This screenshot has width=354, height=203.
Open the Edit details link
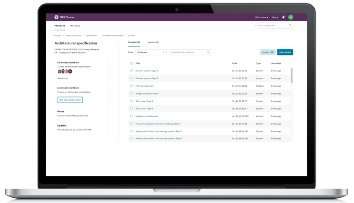click(62, 78)
